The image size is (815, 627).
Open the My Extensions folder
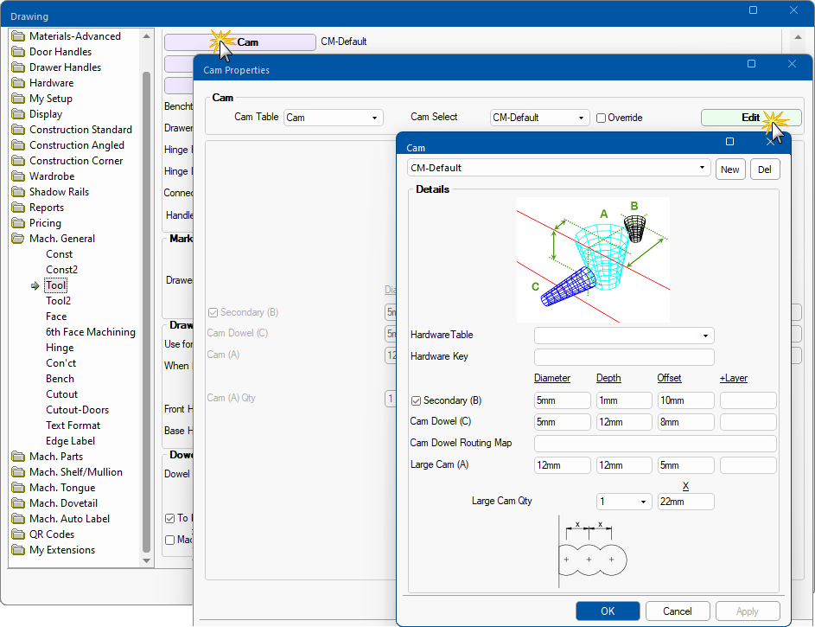65,549
